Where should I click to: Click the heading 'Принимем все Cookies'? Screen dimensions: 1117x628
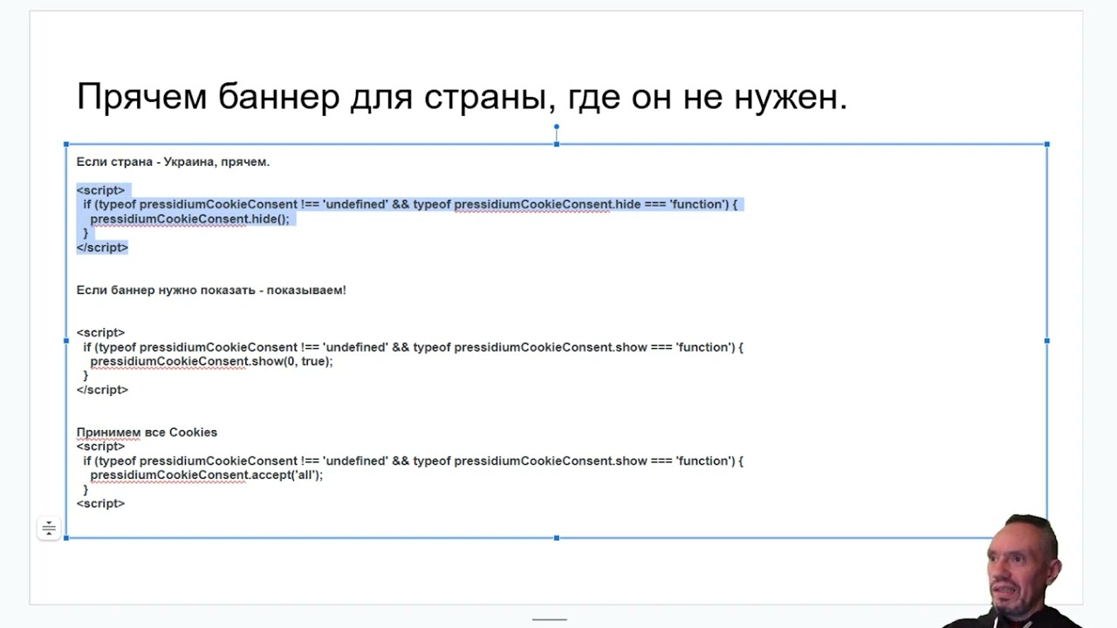147,433
